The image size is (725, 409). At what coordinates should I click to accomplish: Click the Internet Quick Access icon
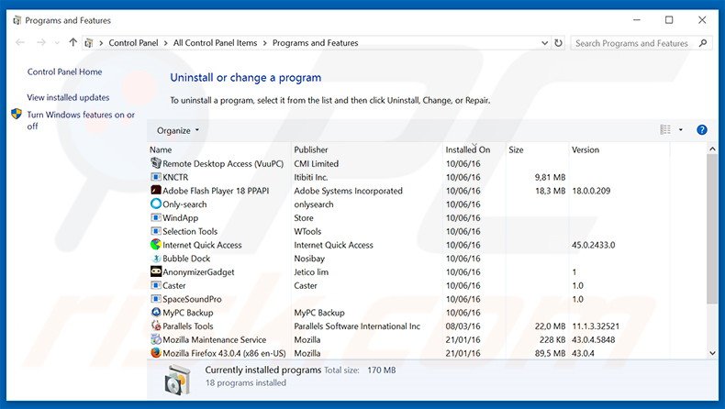[156, 245]
